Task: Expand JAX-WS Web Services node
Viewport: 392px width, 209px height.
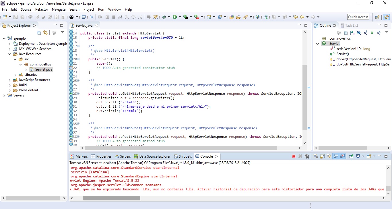Action: pos(9,49)
